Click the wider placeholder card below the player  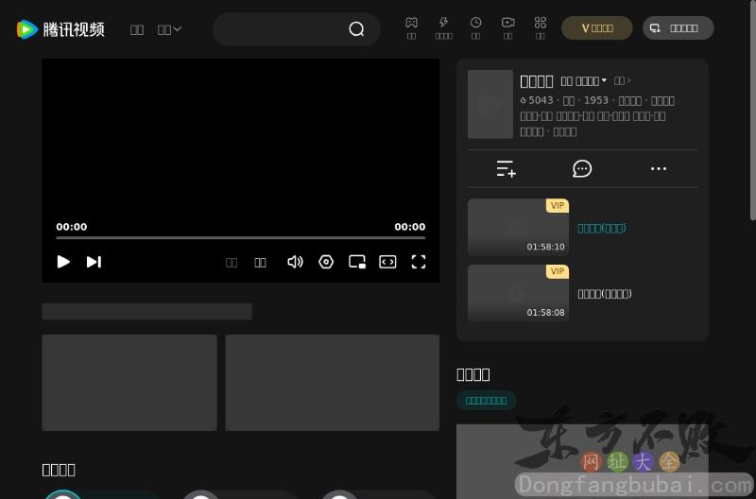(x=333, y=383)
